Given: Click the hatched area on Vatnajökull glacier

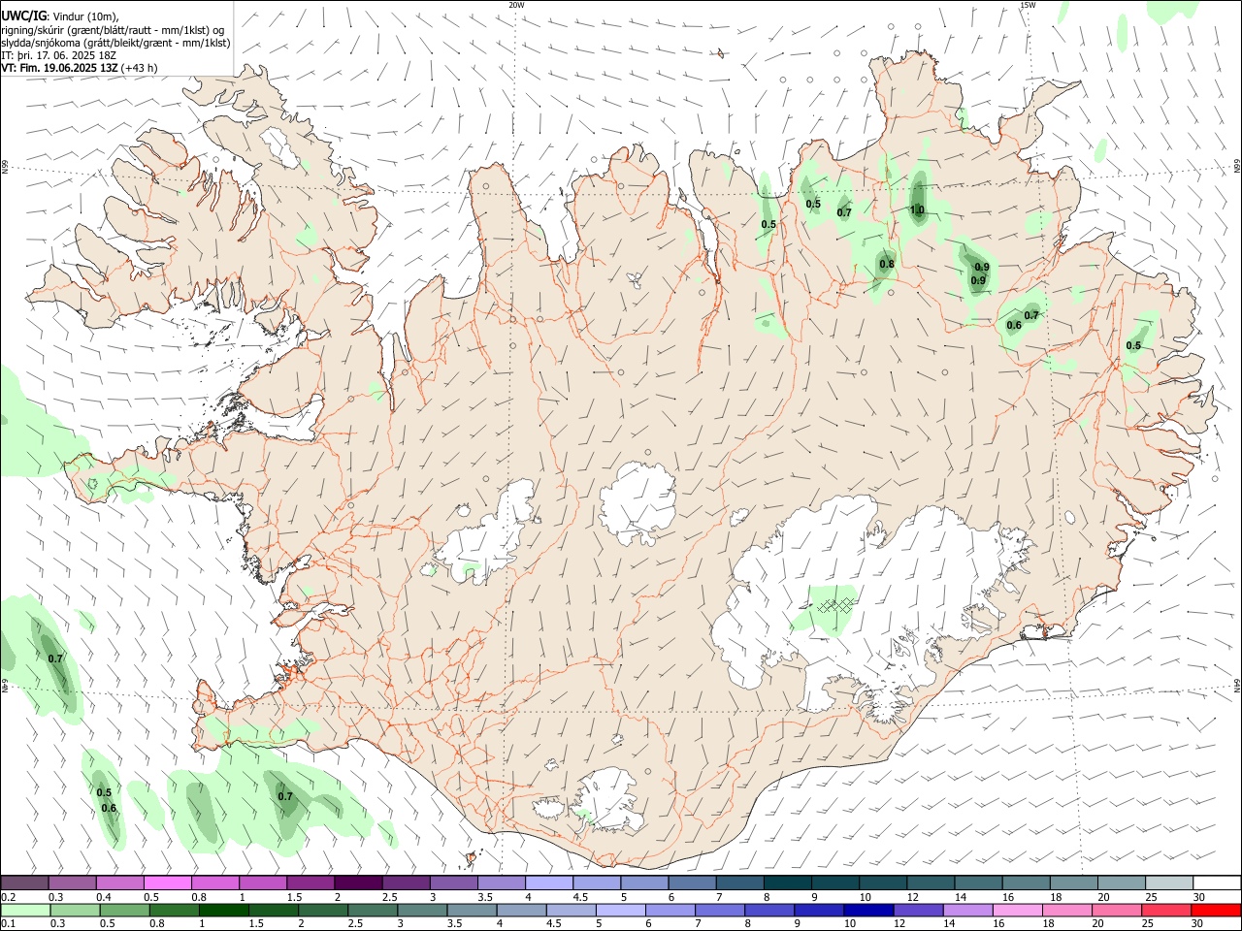Looking at the screenshot, I should tap(834, 604).
